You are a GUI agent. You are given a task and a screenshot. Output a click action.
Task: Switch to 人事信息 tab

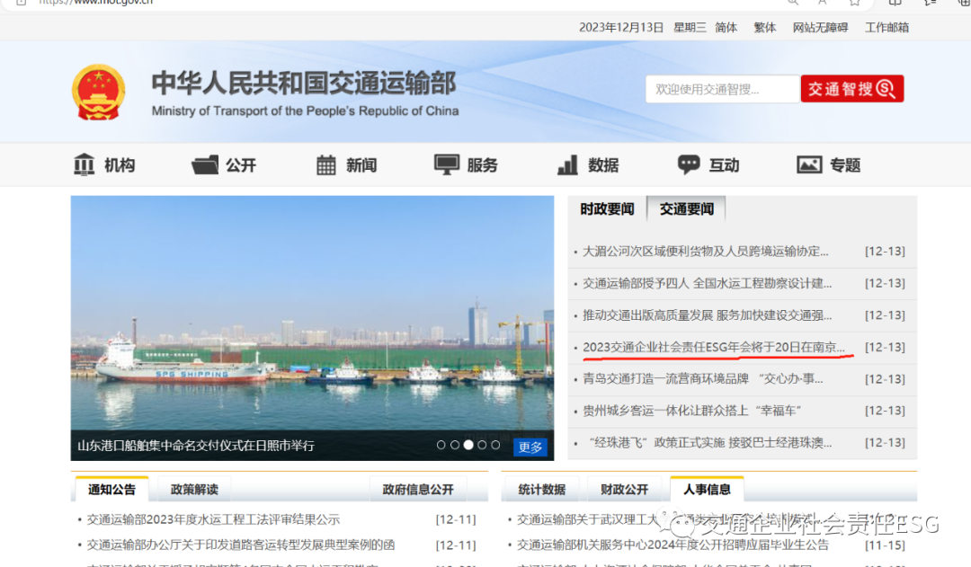tap(707, 489)
